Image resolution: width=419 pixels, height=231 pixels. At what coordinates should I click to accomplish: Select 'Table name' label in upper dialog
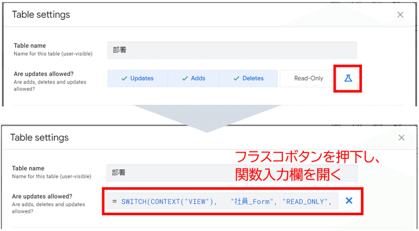tap(30, 45)
